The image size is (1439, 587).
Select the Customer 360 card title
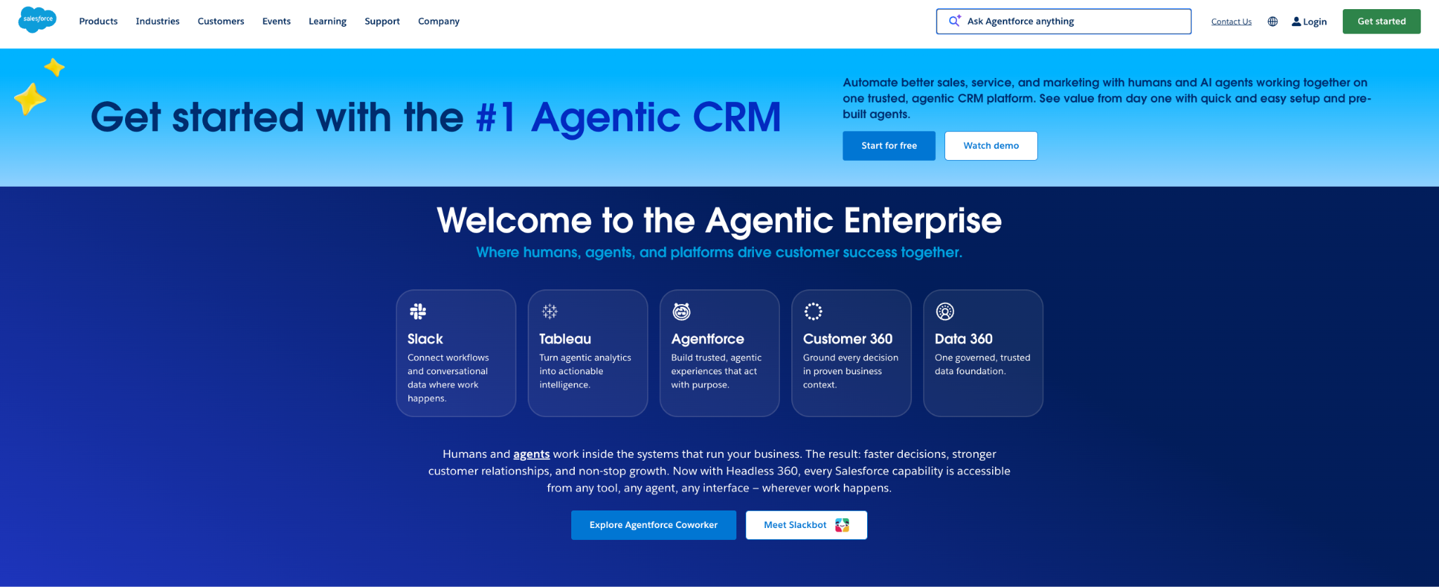click(847, 339)
